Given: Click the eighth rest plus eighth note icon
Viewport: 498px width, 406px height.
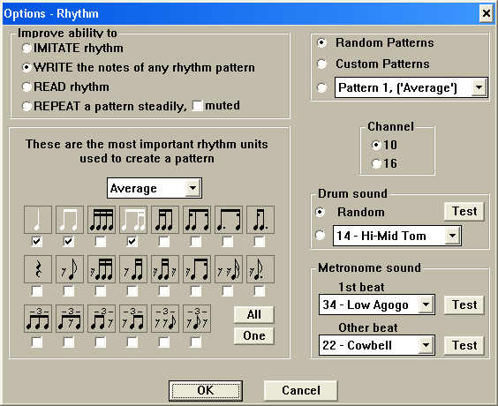Looking at the screenshot, I should tap(70, 269).
